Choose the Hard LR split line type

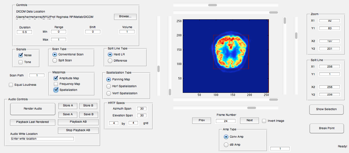coord(110,55)
